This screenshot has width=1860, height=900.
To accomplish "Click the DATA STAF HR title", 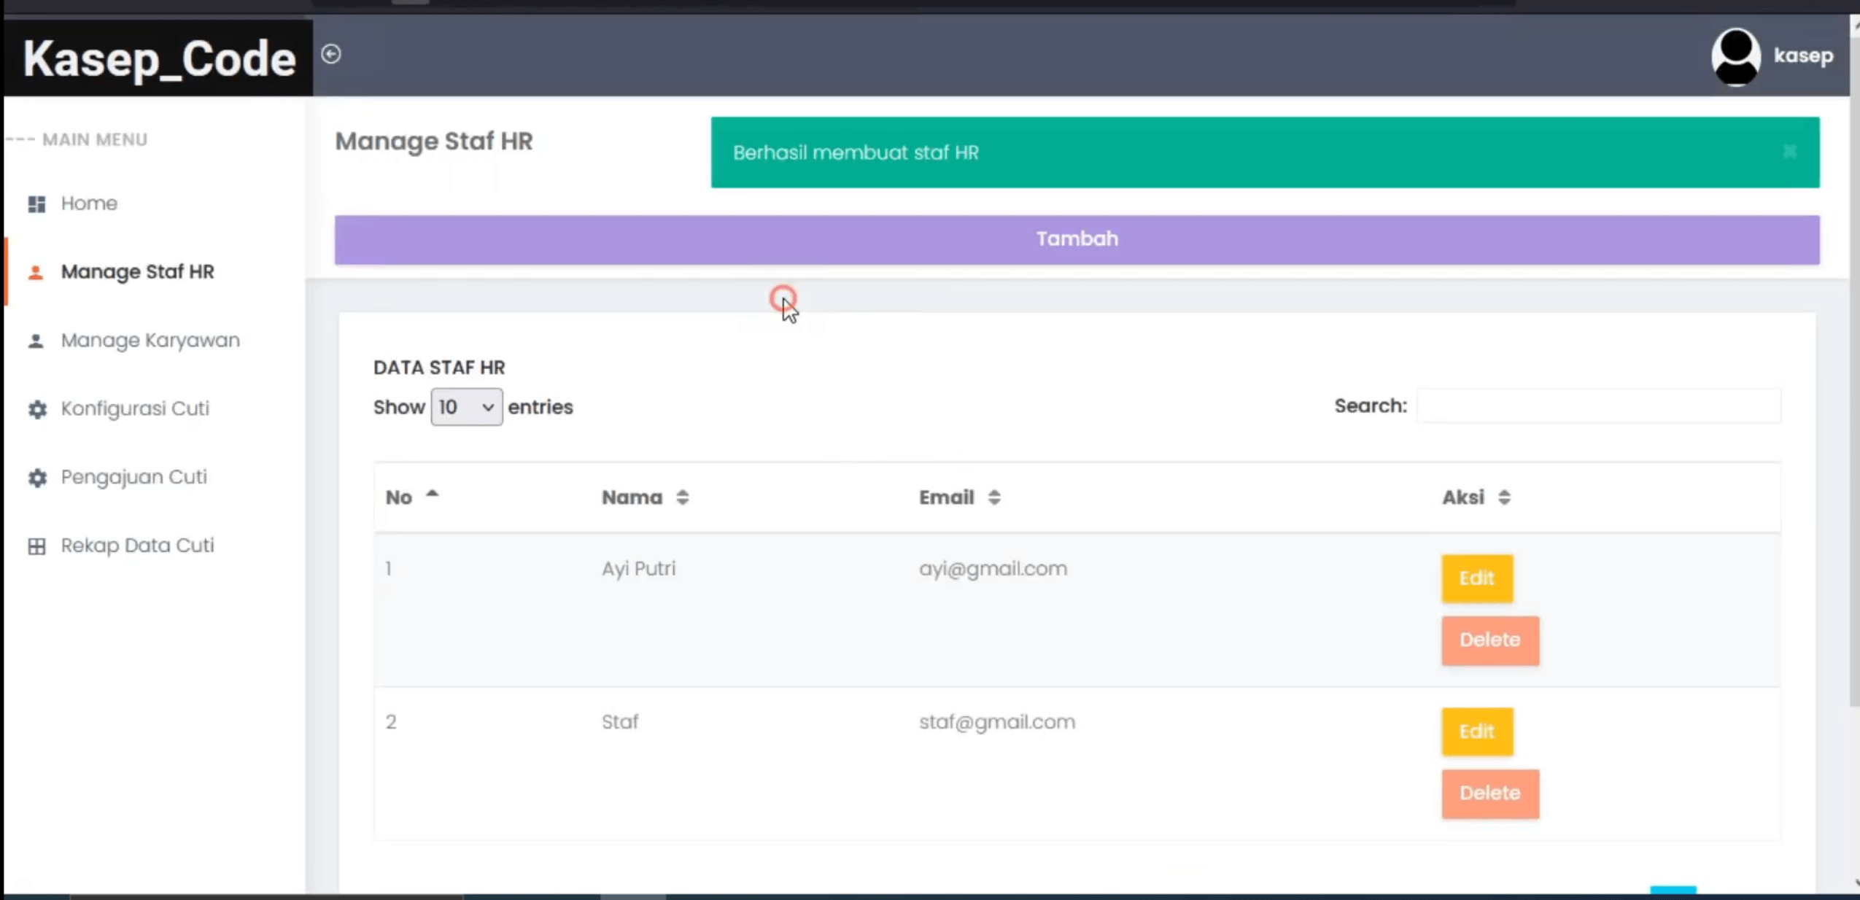I will coord(439,368).
